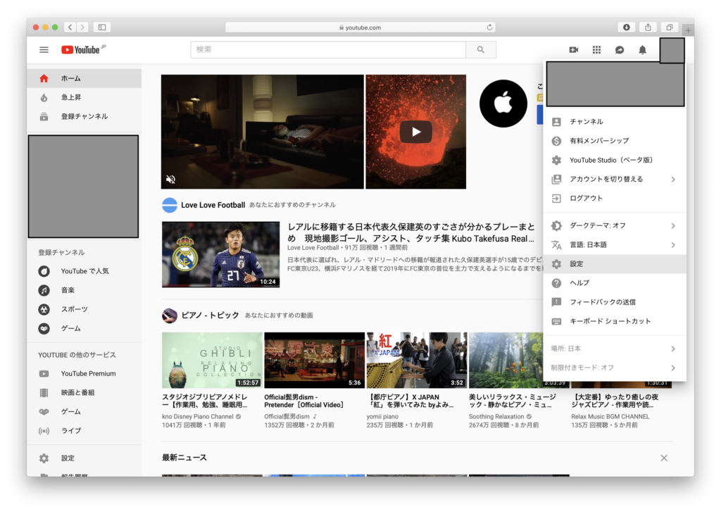The image size is (721, 512).
Task: Click the Safari back arrow
Action: pyautogui.click(x=70, y=27)
